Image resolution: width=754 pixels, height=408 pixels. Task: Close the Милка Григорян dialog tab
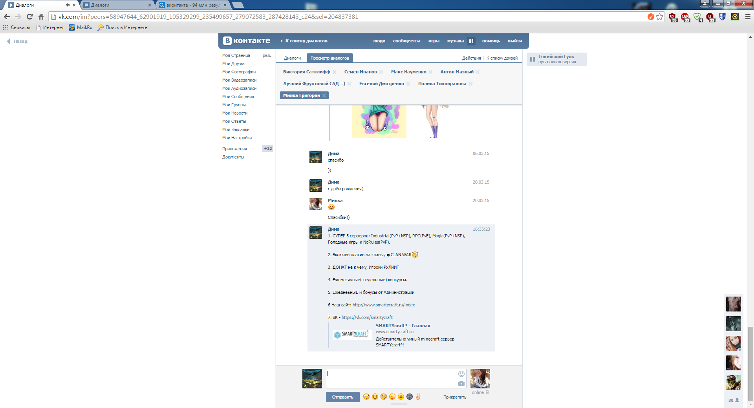[x=324, y=95]
